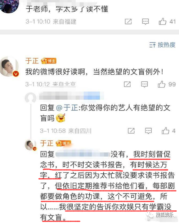
Task: Open the reply icon on the 四川 comment
Action: (148, 131)
